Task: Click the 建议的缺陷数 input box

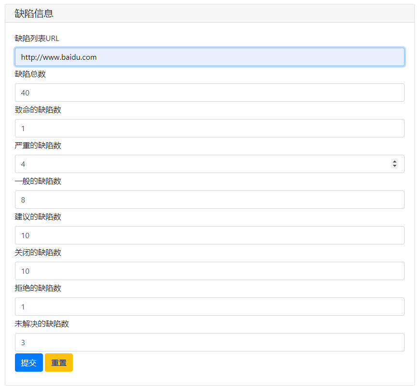Action: pyautogui.click(x=209, y=235)
